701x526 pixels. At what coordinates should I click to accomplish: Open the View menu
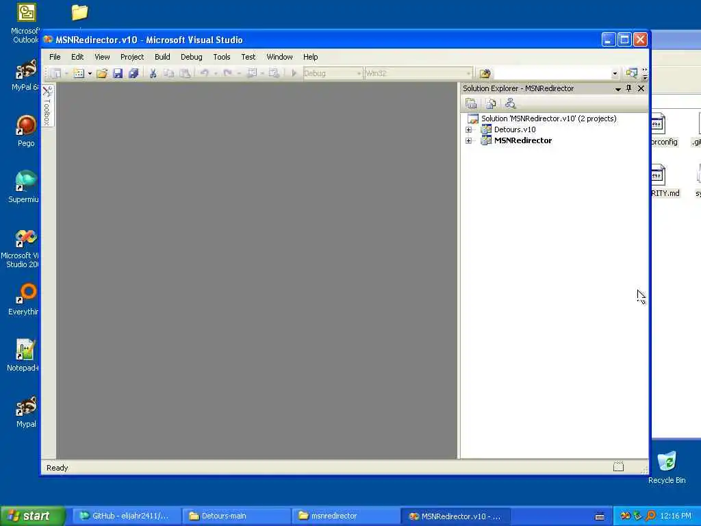pos(102,57)
